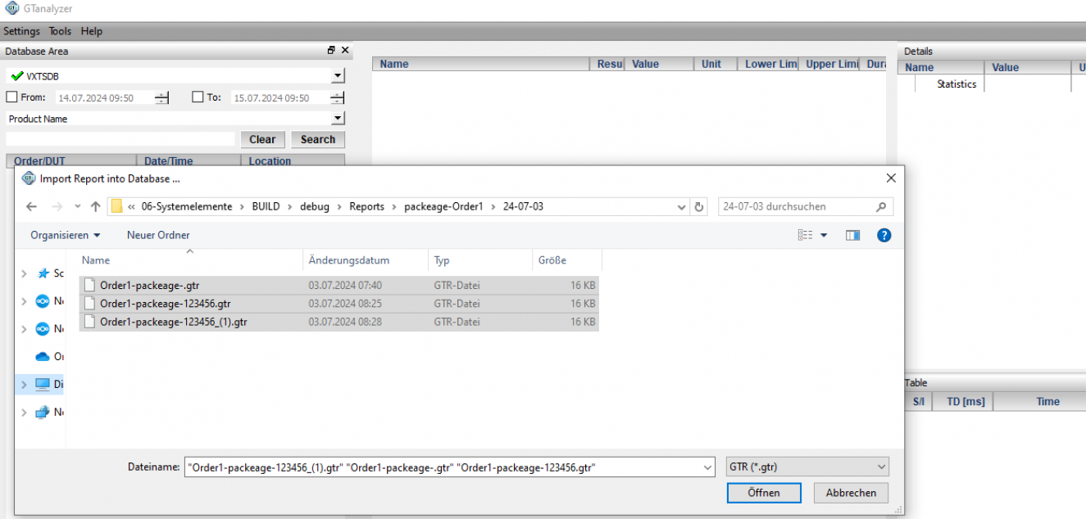The width and height of the screenshot is (1086, 519).
Task: Click the blue help question mark icon
Action: pos(884,235)
